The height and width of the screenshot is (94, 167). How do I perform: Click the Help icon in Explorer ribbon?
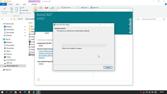click(166, 4)
